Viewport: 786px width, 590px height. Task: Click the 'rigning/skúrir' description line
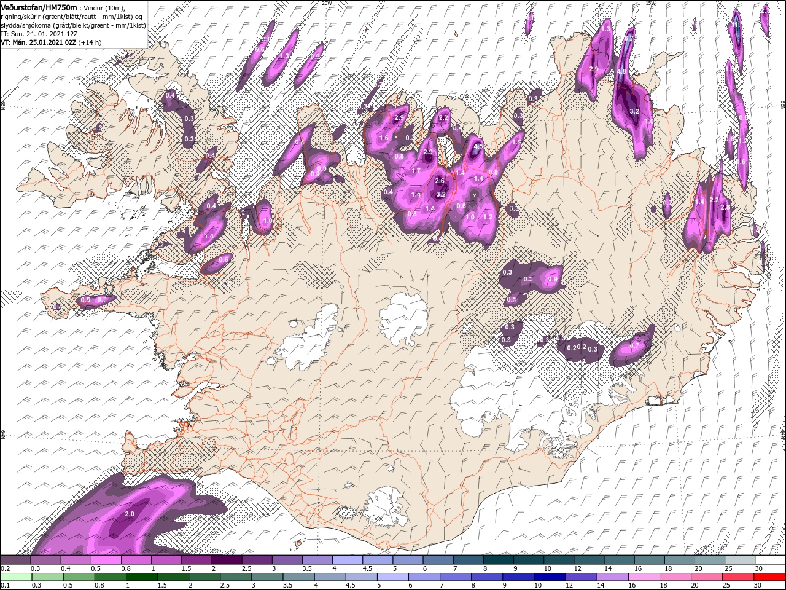click(71, 17)
